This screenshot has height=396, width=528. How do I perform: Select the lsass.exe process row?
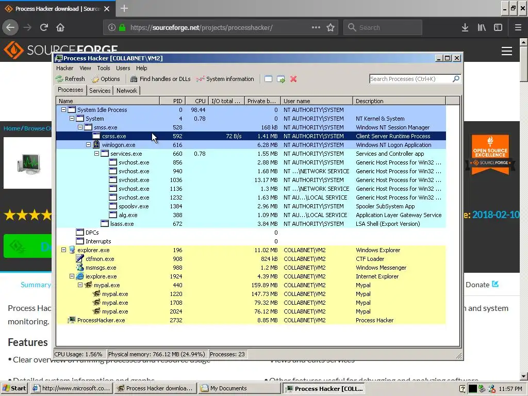click(251, 224)
